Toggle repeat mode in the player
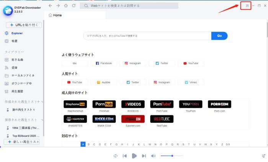Viewport: 268px width, 162px height. click(x=116, y=156)
